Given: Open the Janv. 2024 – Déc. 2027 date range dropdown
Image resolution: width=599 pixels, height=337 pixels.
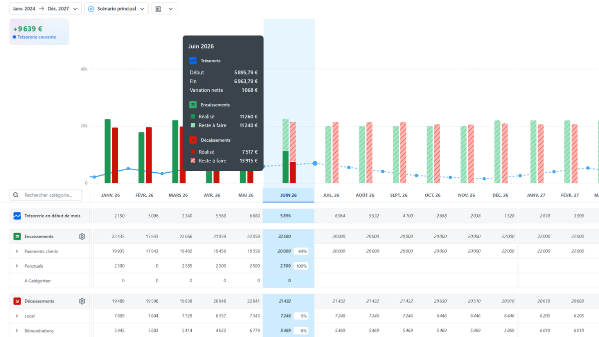Looking at the screenshot, I should [45, 8].
